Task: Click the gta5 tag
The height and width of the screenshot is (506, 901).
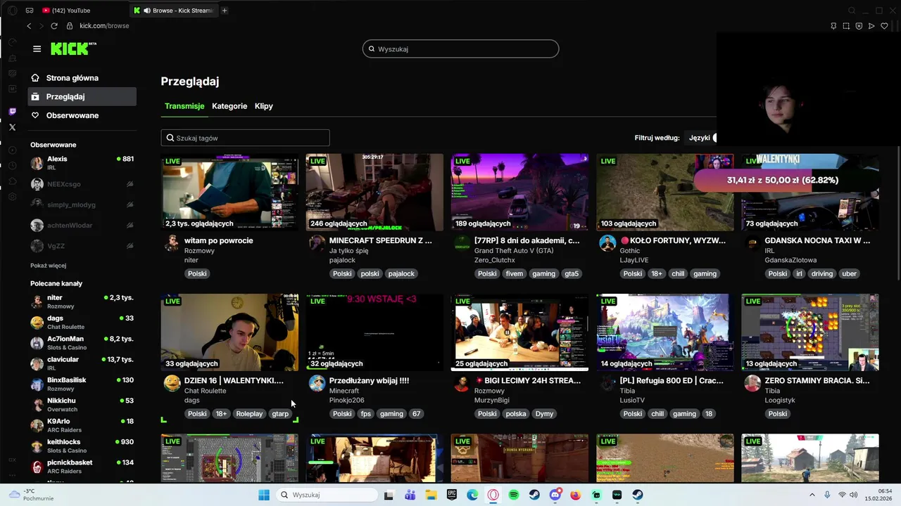Action: [x=571, y=274]
